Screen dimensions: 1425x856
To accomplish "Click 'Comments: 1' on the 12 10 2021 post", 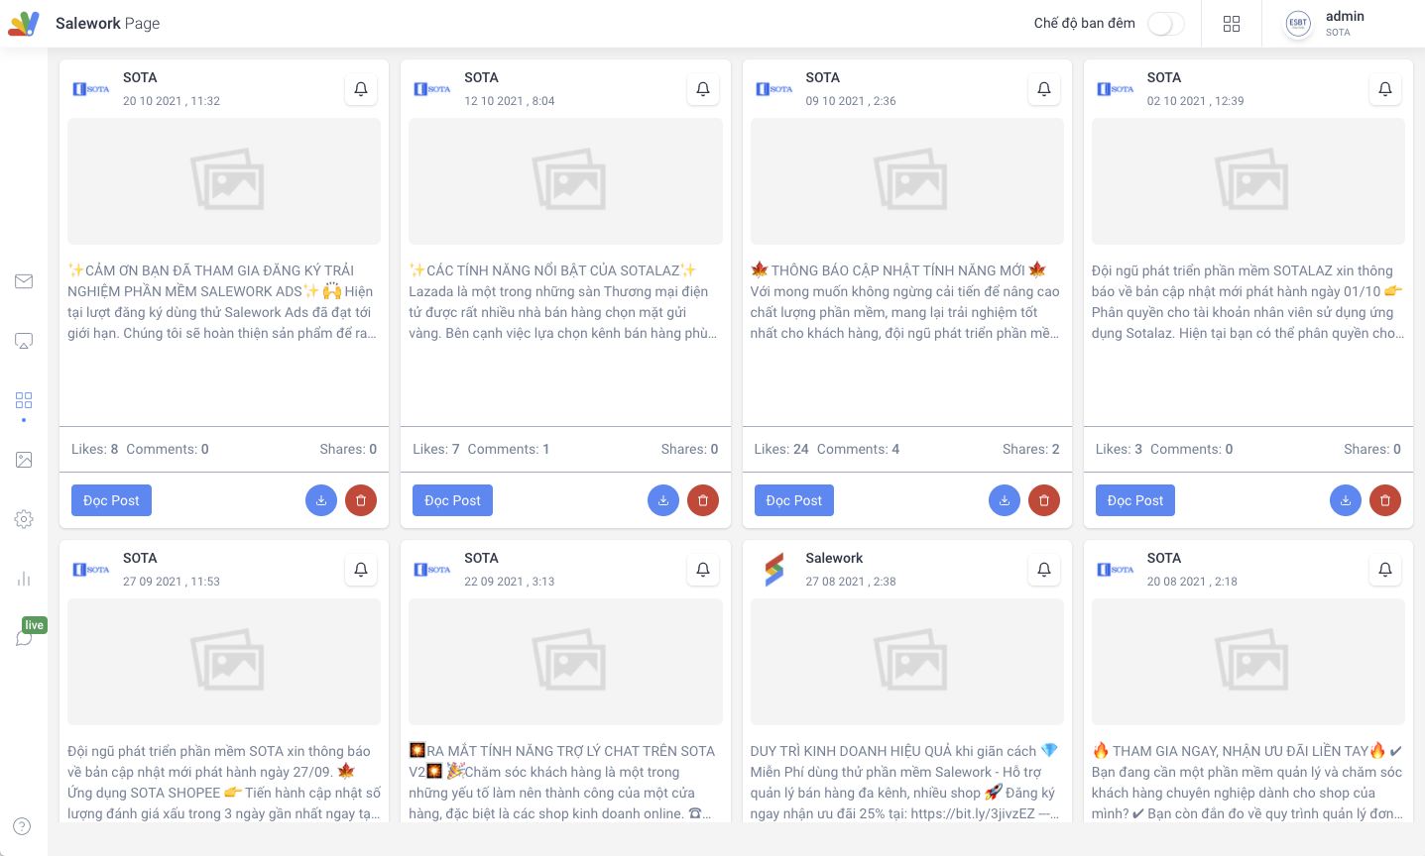I will [509, 449].
